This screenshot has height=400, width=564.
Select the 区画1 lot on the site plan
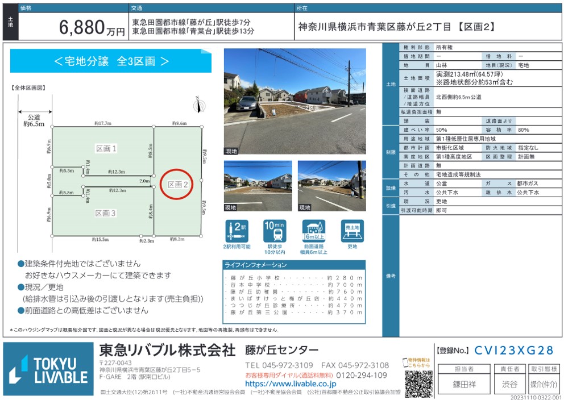(x=106, y=148)
